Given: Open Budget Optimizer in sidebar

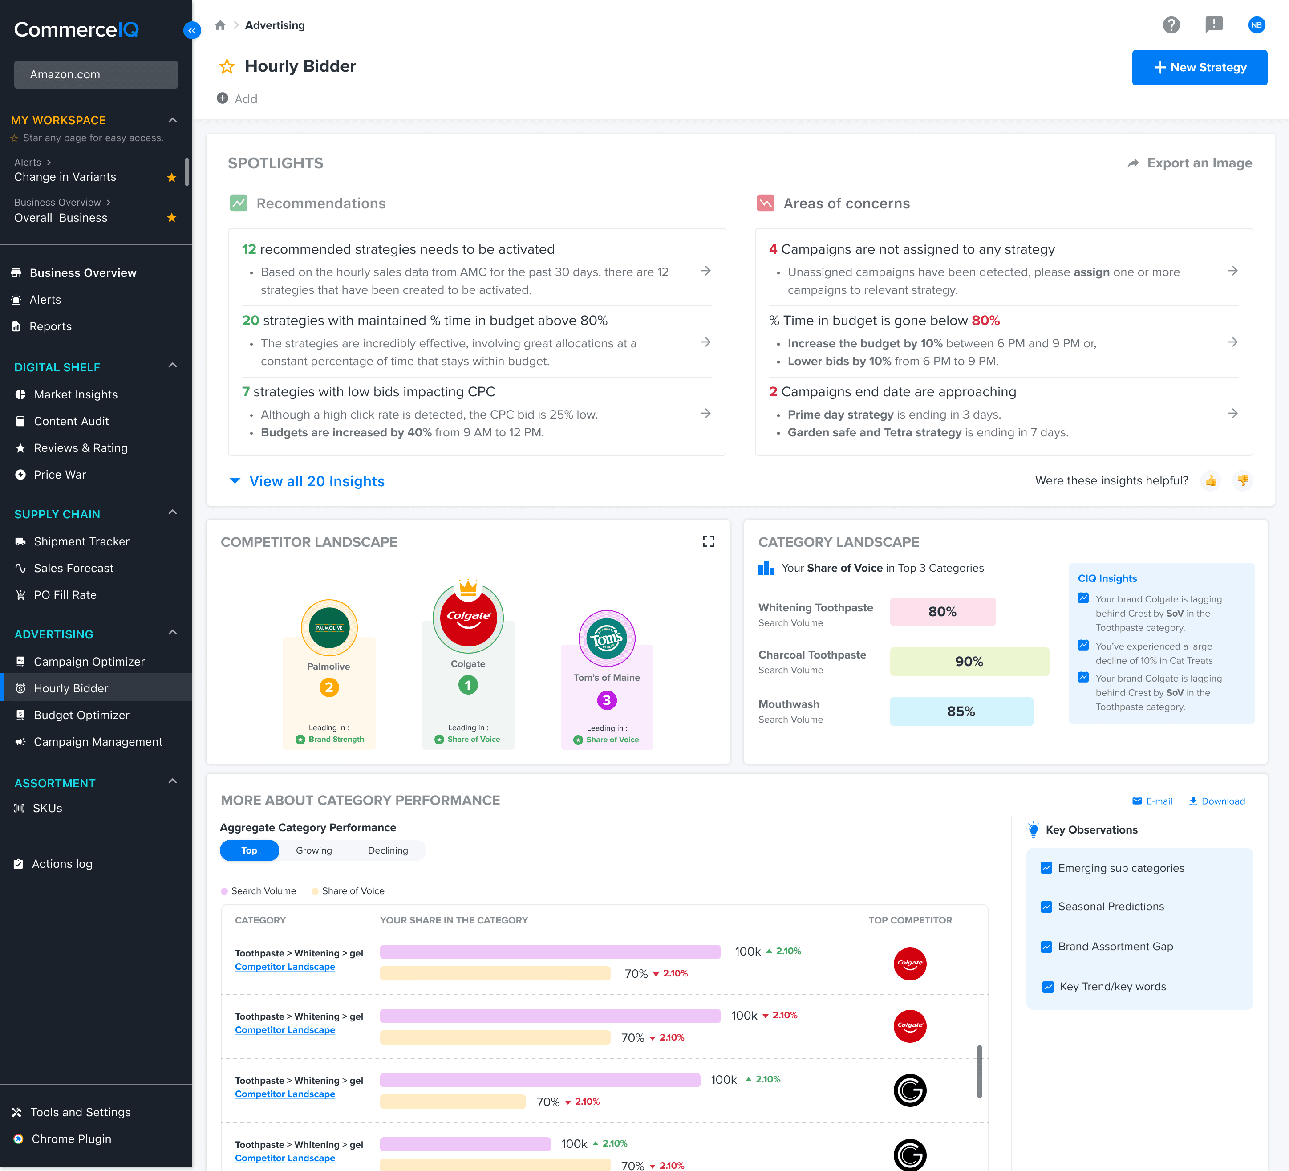Looking at the screenshot, I should 81,715.
